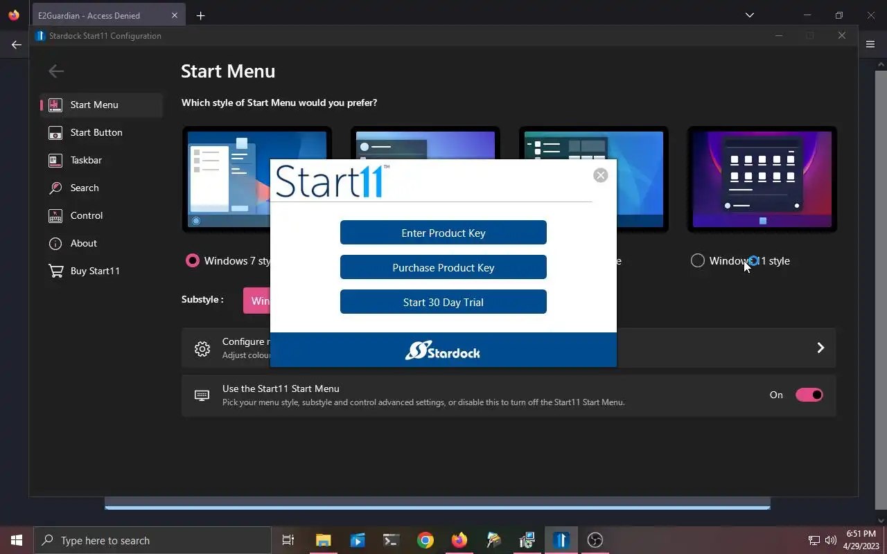Click the Taskbar sidebar icon
The image size is (887, 554).
click(55, 160)
